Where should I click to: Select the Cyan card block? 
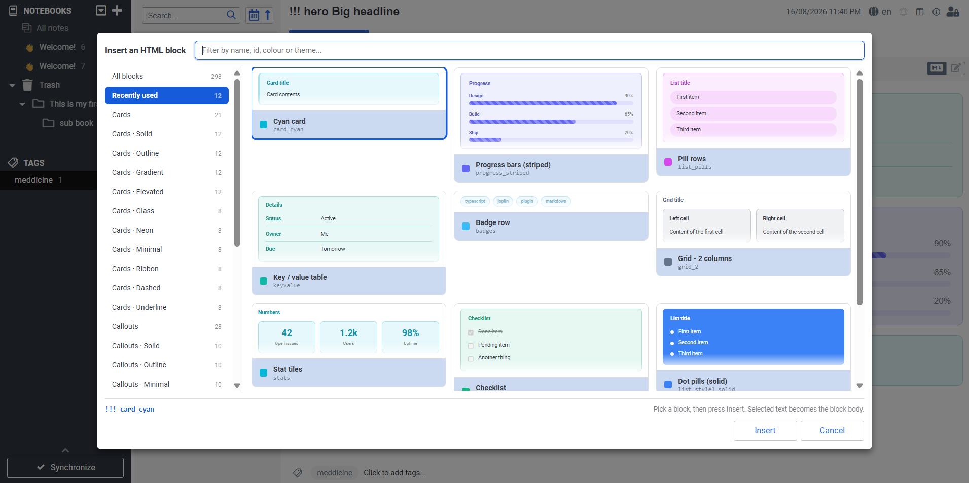click(349, 103)
